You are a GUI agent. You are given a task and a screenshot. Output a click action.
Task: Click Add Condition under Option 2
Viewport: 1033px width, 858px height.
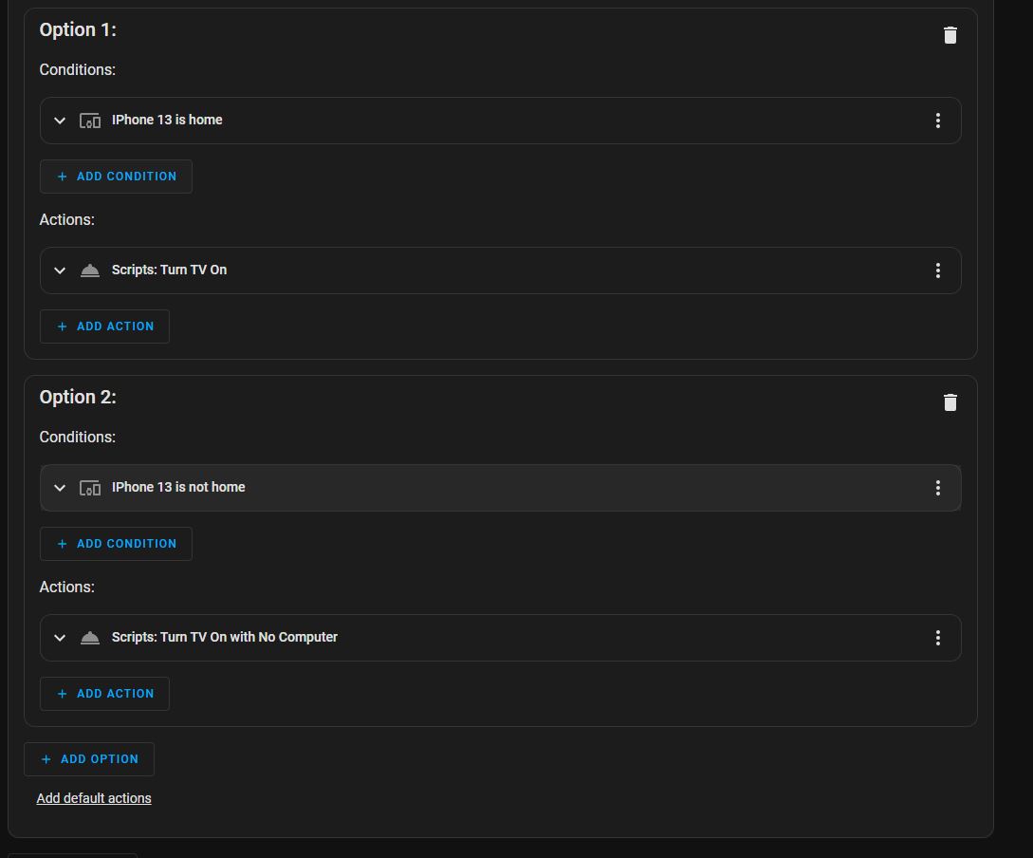pyautogui.click(x=116, y=544)
